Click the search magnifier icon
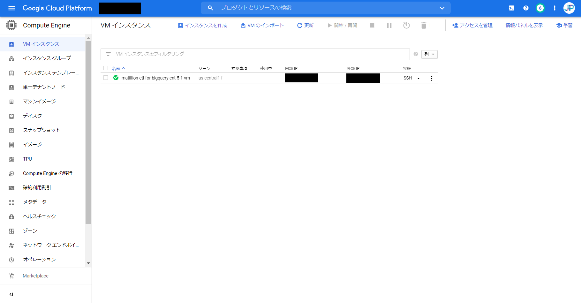This screenshot has width=581, height=303. click(x=210, y=8)
